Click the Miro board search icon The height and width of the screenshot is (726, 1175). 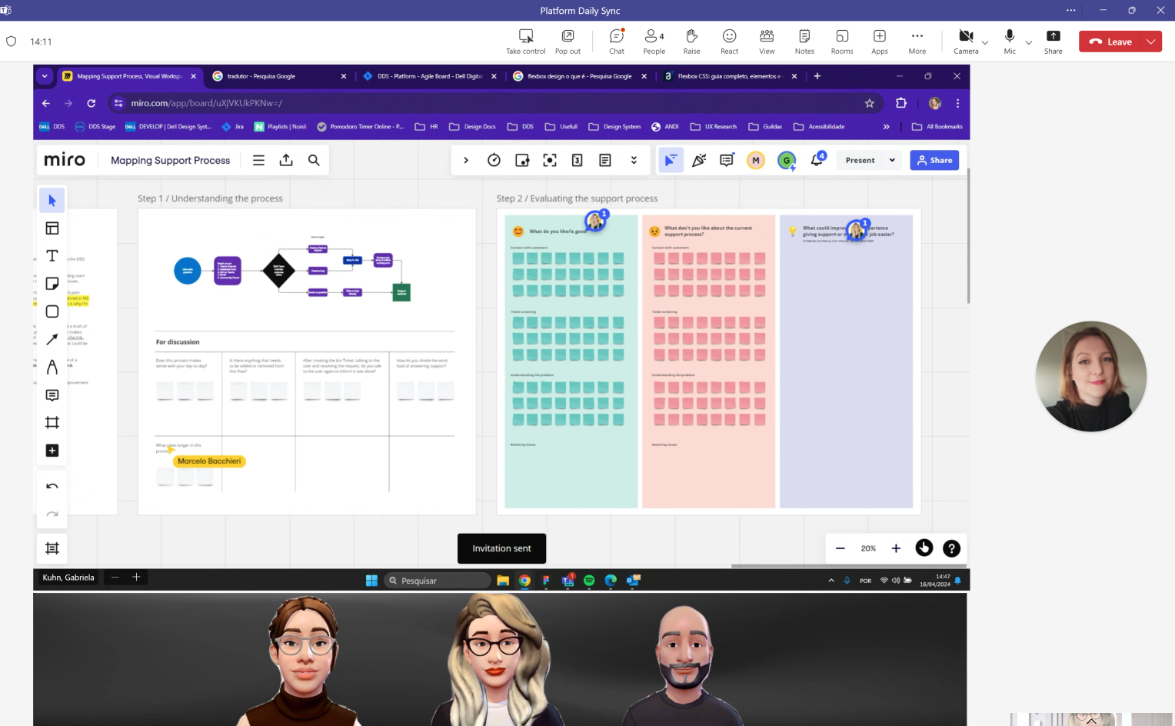[x=314, y=160]
